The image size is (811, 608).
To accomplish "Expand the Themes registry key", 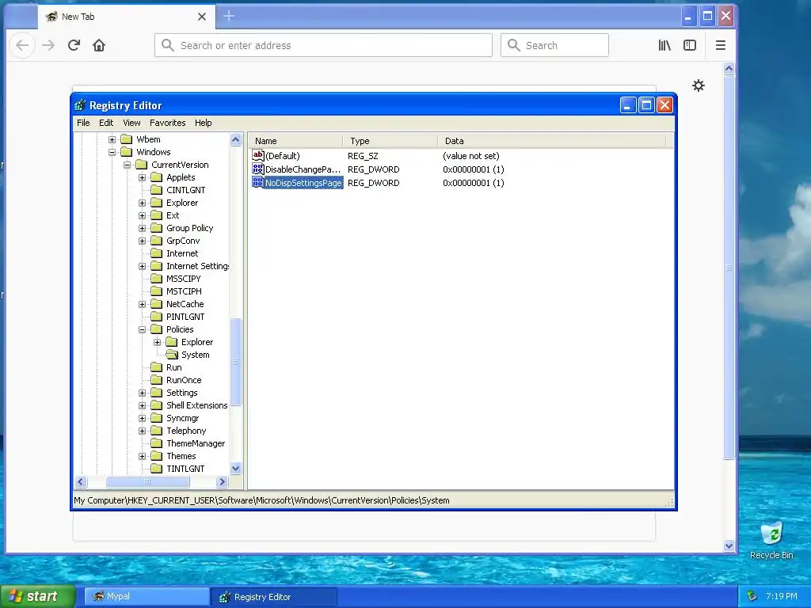I will 142,456.
